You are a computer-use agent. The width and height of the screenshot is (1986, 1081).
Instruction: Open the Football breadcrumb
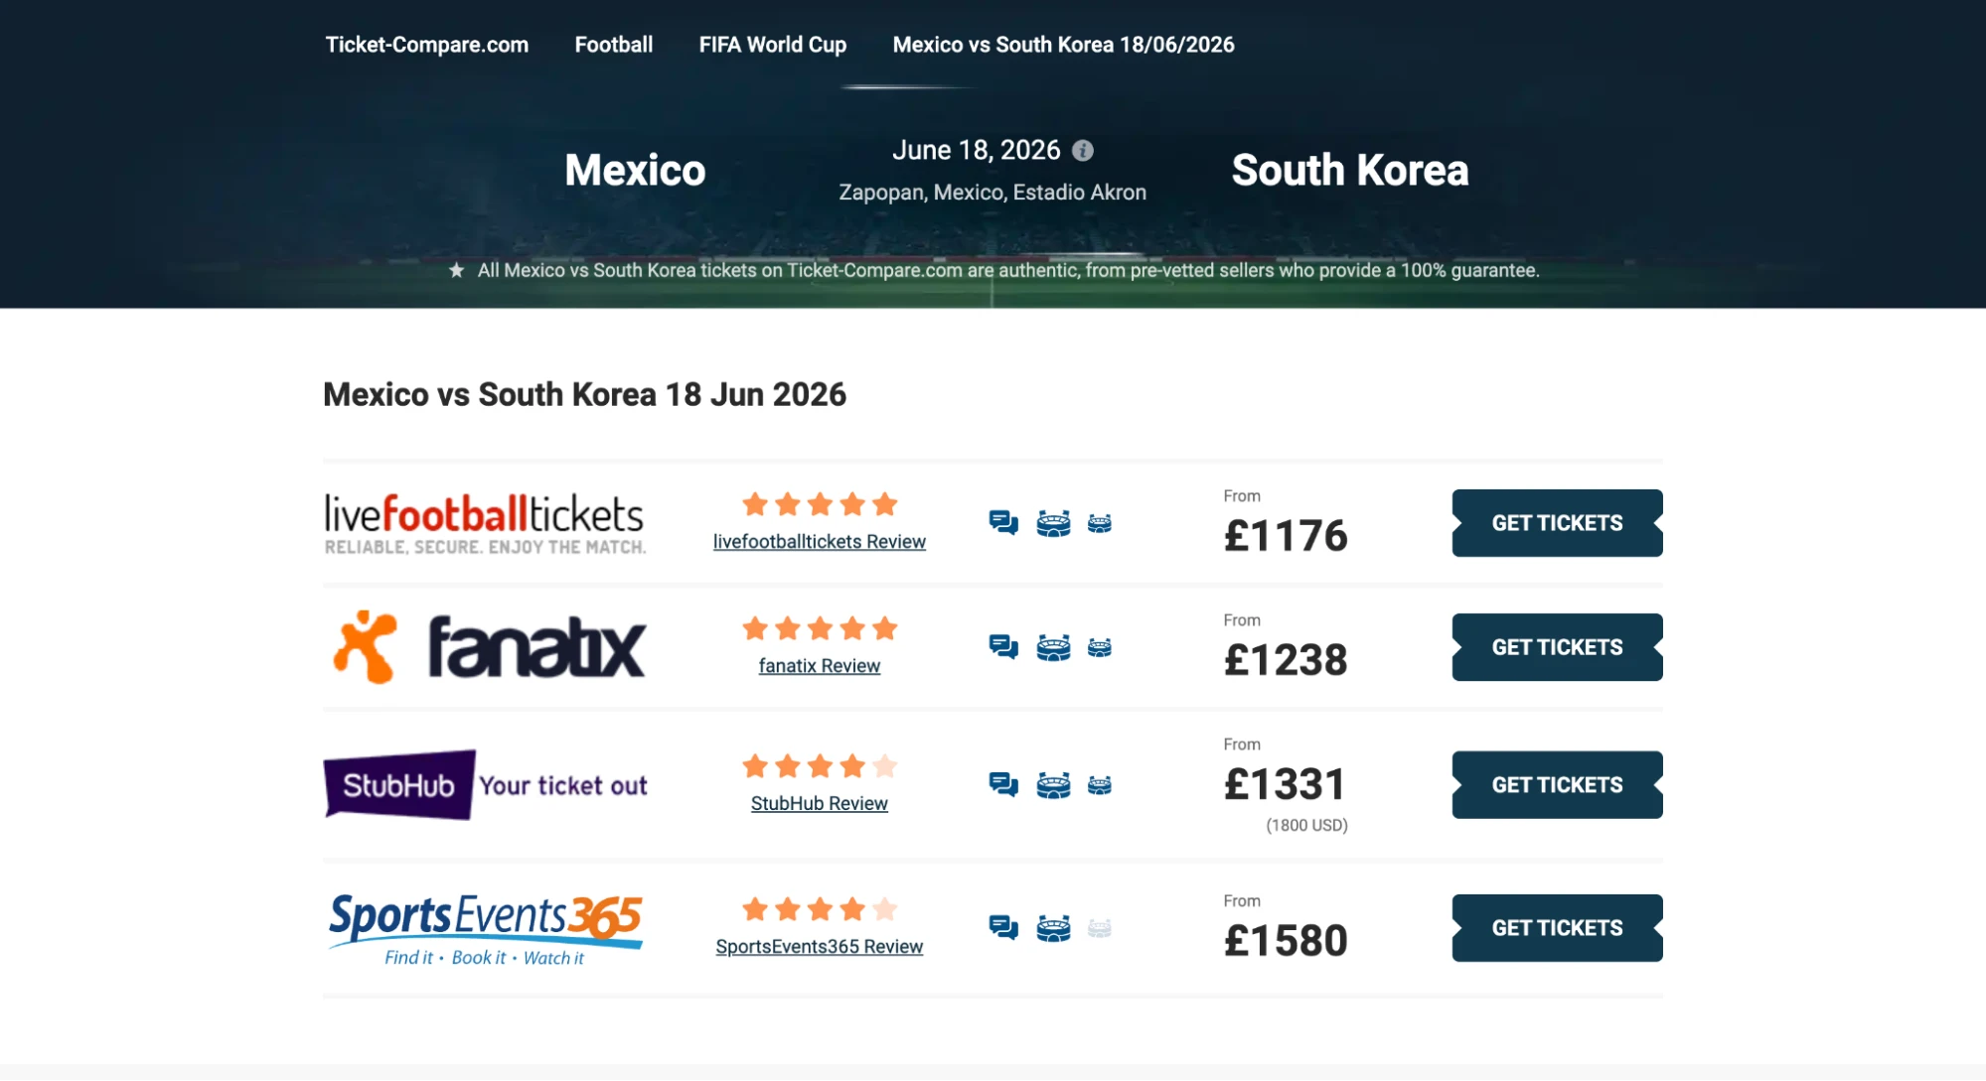click(614, 45)
